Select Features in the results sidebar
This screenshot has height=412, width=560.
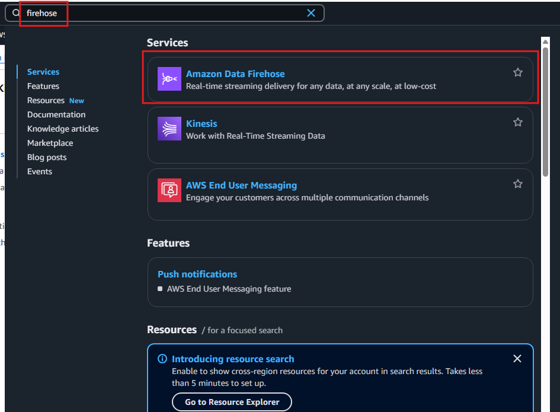tap(43, 86)
